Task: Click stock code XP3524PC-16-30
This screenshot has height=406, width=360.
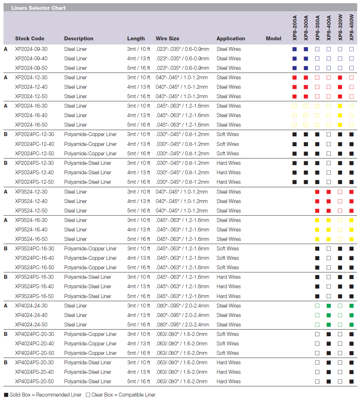Action: [34, 249]
